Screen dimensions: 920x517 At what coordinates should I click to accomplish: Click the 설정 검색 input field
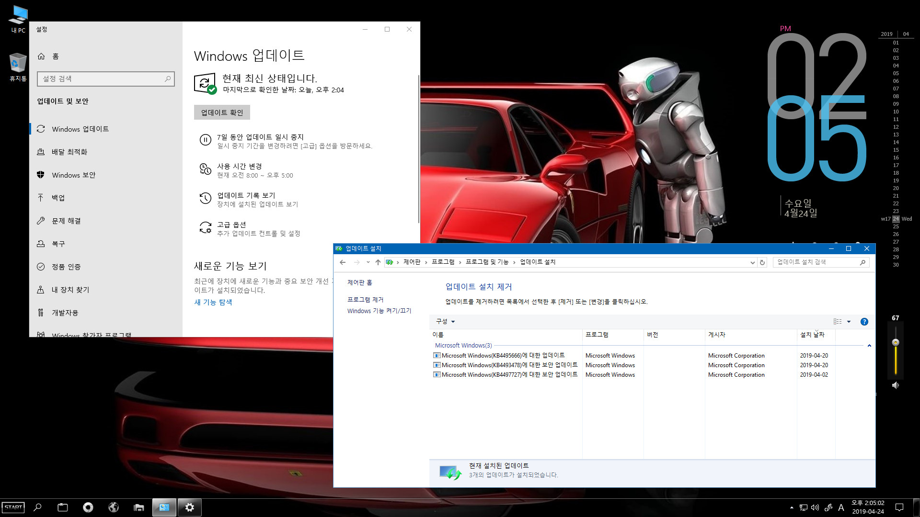coord(106,79)
